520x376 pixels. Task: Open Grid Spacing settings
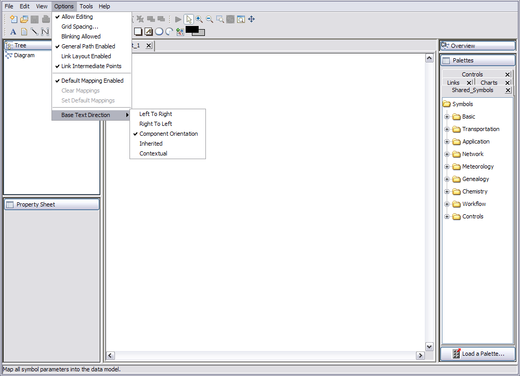80,27
